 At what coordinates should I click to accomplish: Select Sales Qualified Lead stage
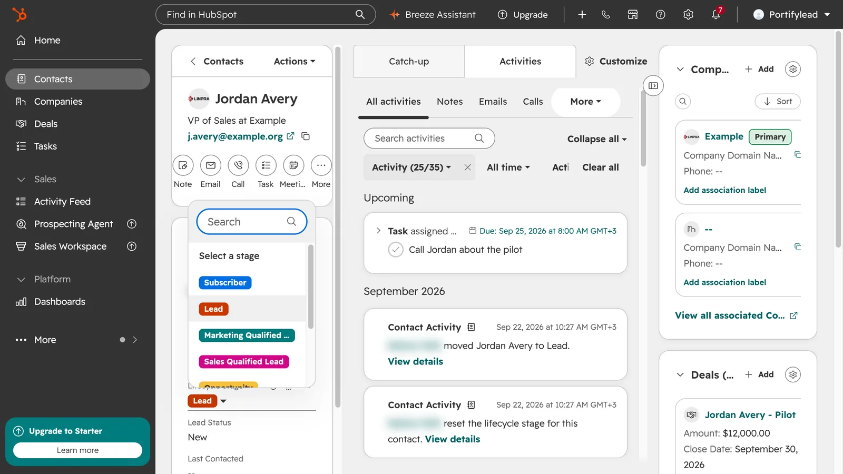click(x=244, y=361)
